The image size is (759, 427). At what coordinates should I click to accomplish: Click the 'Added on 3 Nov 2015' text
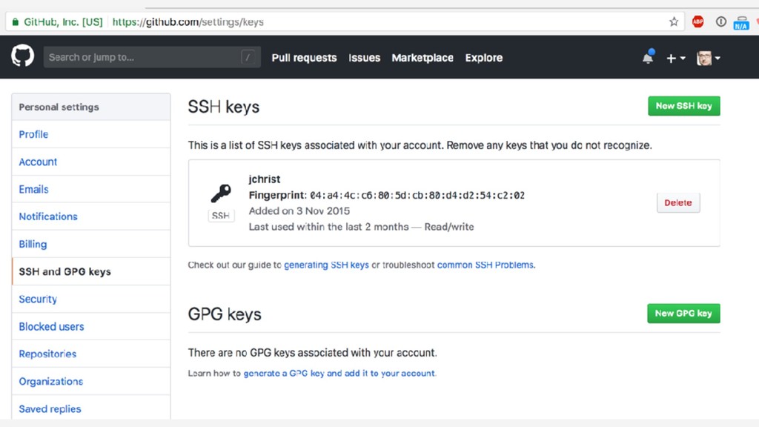299,211
